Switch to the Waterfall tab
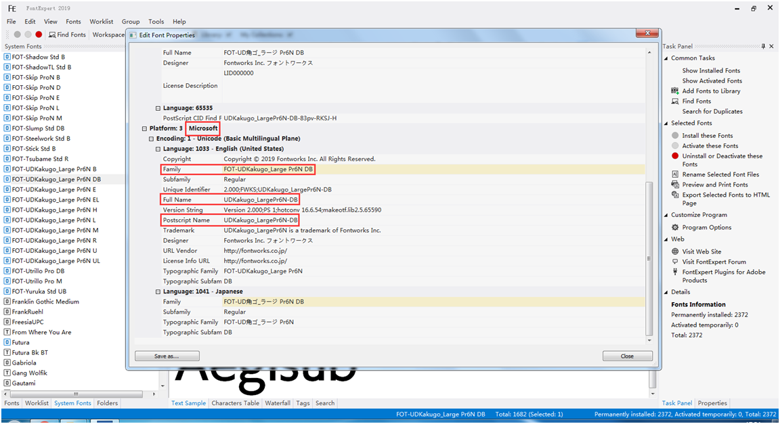This screenshot has height=424, width=780. pos(278,403)
